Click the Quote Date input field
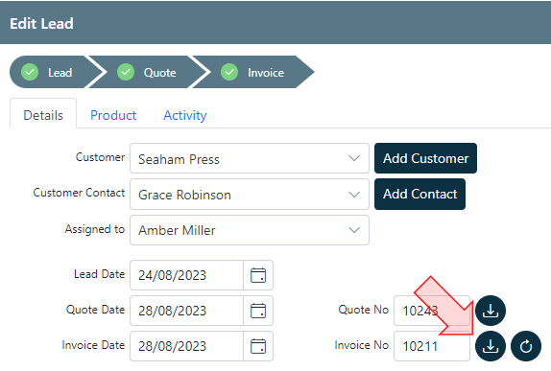 [x=186, y=311]
